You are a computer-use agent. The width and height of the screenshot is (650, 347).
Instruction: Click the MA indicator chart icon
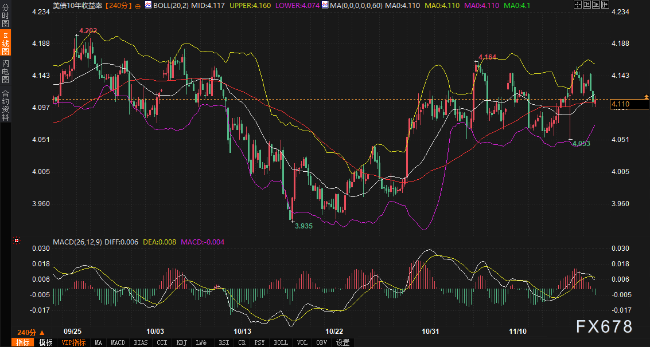pos(326,5)
